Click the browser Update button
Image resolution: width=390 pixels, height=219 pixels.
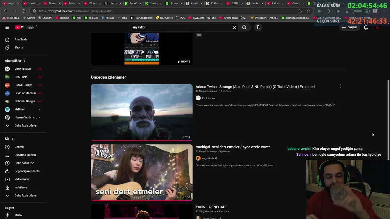tap(361, 11)
